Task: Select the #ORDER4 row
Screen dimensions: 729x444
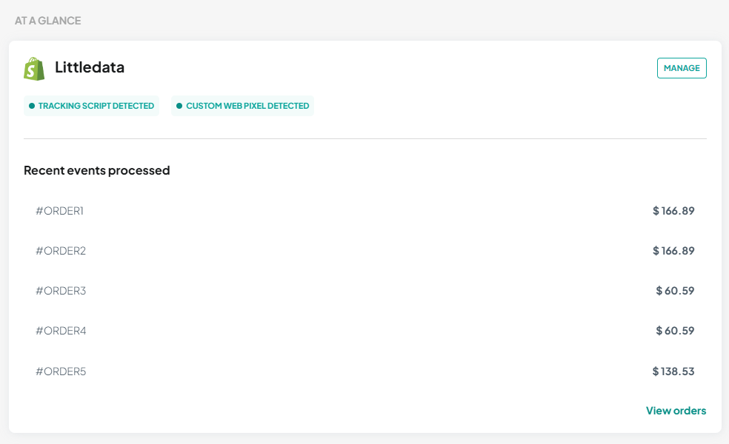Action: tap(365, 331)
